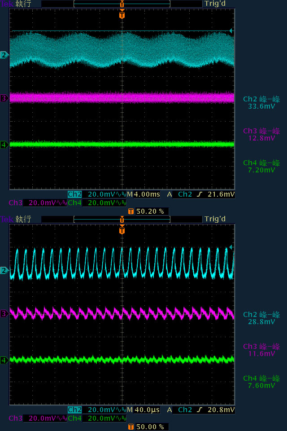
Task: Click the M 40.0µs timebase readout
Action: point(143,410)
